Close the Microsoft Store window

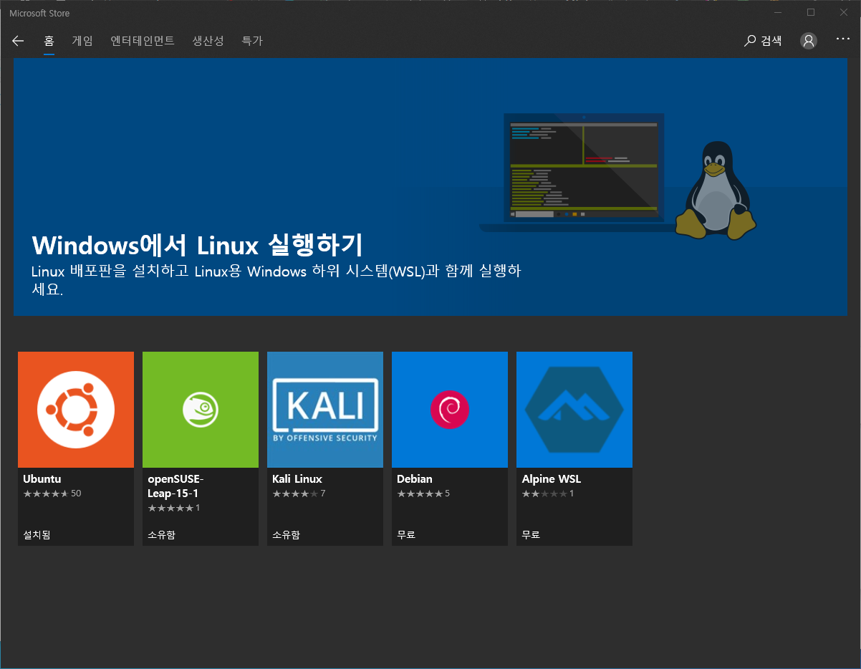[844, 12]
